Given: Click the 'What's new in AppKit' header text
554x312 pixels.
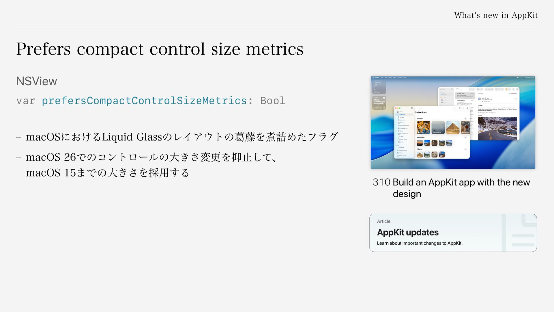Looking at the screenshot, I should (x=496, y=15).
